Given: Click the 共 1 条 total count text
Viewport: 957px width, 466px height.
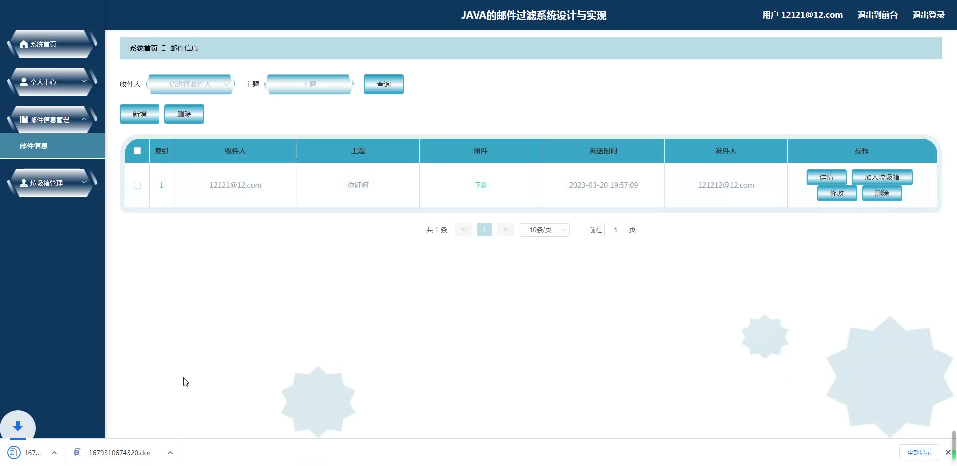Looking at the screenshot, I should click(437, 230).
